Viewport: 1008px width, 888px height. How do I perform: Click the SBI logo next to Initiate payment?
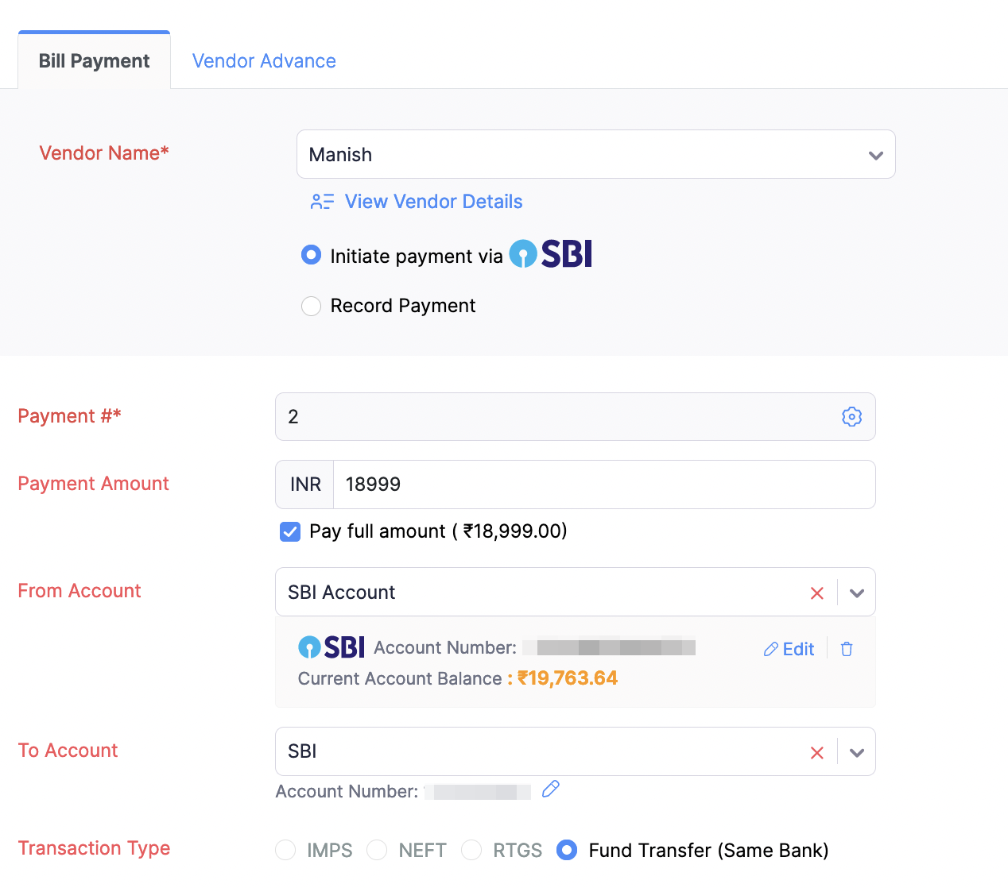click(x=551, y=254)
